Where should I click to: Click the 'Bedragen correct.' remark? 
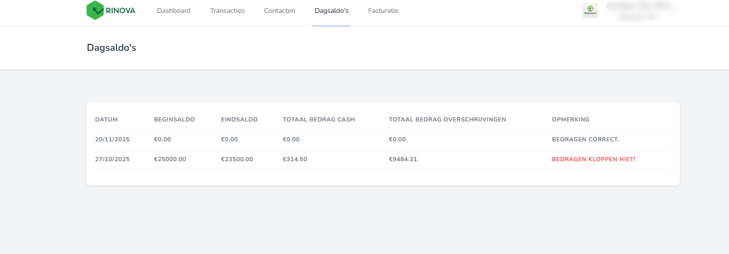pyautogui.click(x=585, y=140)
